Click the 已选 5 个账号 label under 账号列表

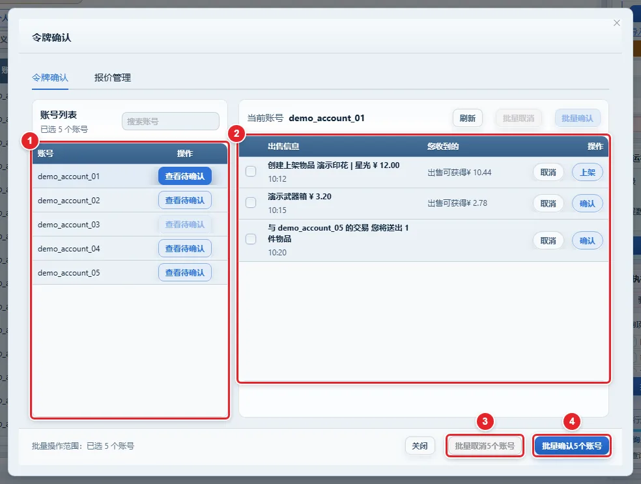(64, 130)
